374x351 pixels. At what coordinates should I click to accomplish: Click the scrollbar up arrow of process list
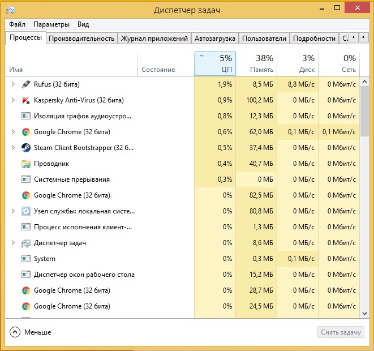click(x=364, y=82)
